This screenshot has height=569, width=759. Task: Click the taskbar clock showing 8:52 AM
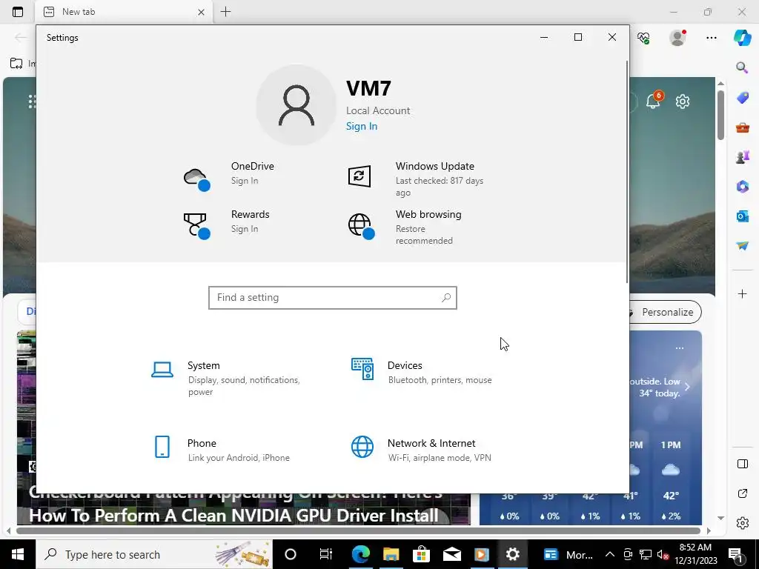(695, 554)
